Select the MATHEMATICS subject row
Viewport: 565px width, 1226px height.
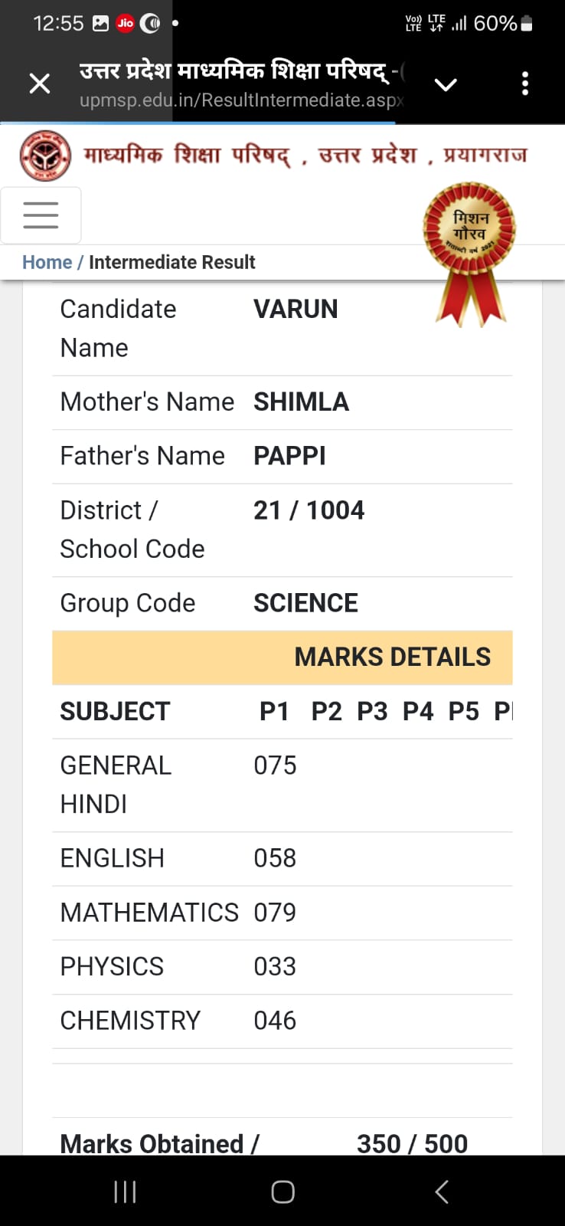click(x=282, y=913)
